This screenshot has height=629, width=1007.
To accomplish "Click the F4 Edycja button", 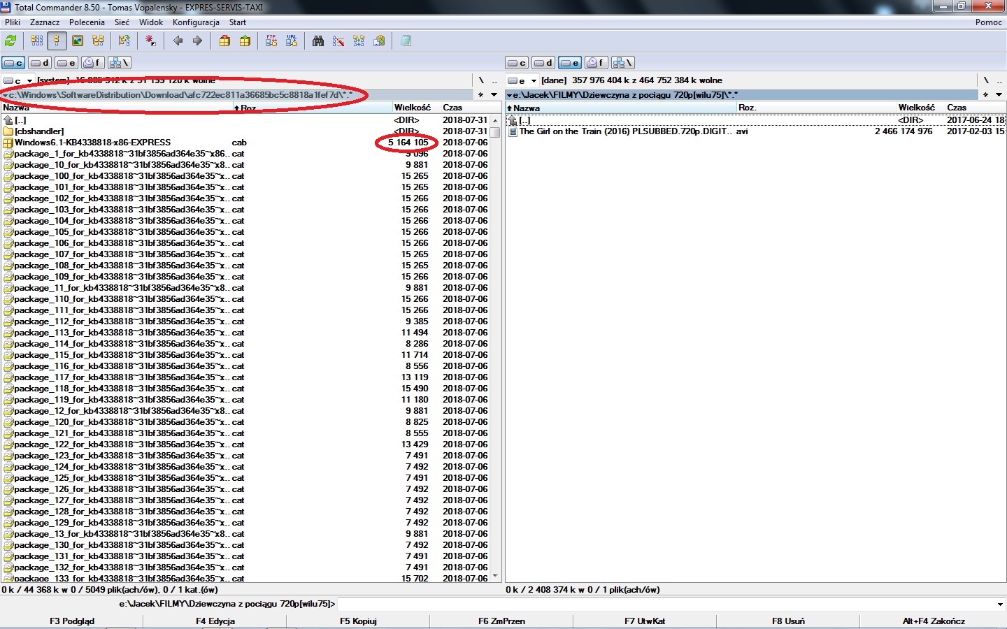I will click(x=215, y=621).
